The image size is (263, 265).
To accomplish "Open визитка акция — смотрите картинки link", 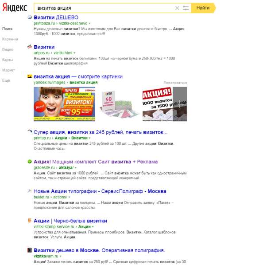I will (x=78, y=76).
